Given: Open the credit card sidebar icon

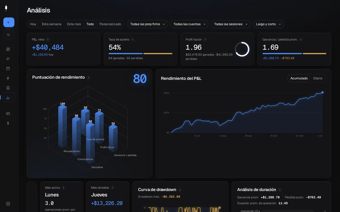Looking at the screenshot, I should (x=8, y=114).
